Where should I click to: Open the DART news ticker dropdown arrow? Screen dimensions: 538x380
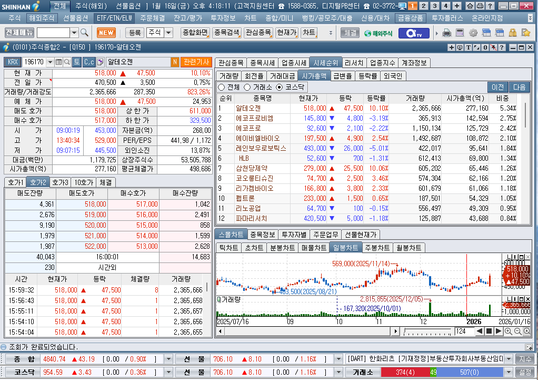click(509, 359)
